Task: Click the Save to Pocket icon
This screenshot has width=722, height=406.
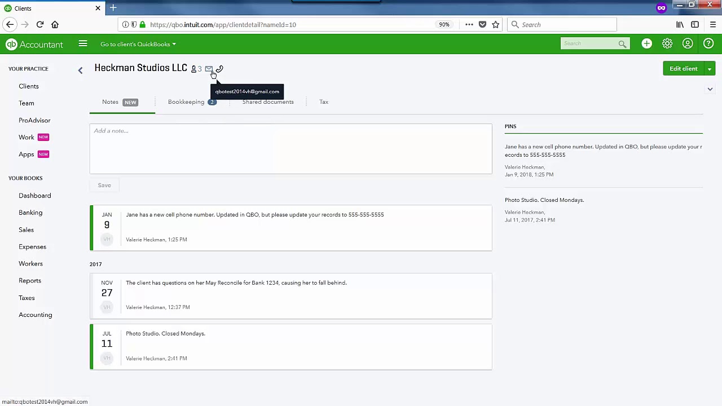Action: [482, 25]
